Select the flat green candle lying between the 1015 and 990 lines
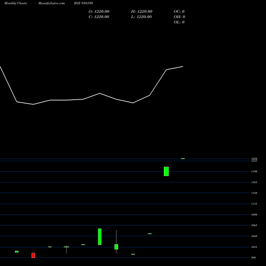The width and height of the screenshot is (266, 266). [133, 254]
